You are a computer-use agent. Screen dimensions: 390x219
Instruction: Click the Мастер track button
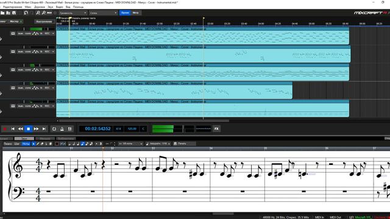pos(15,22)
